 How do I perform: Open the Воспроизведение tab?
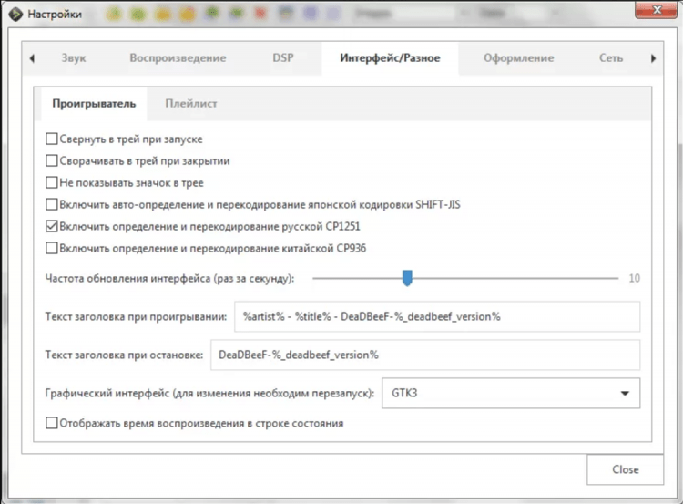click(178, 58)
